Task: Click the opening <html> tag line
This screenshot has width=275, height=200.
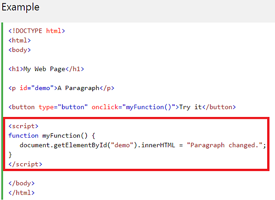Action: [20, 40]
